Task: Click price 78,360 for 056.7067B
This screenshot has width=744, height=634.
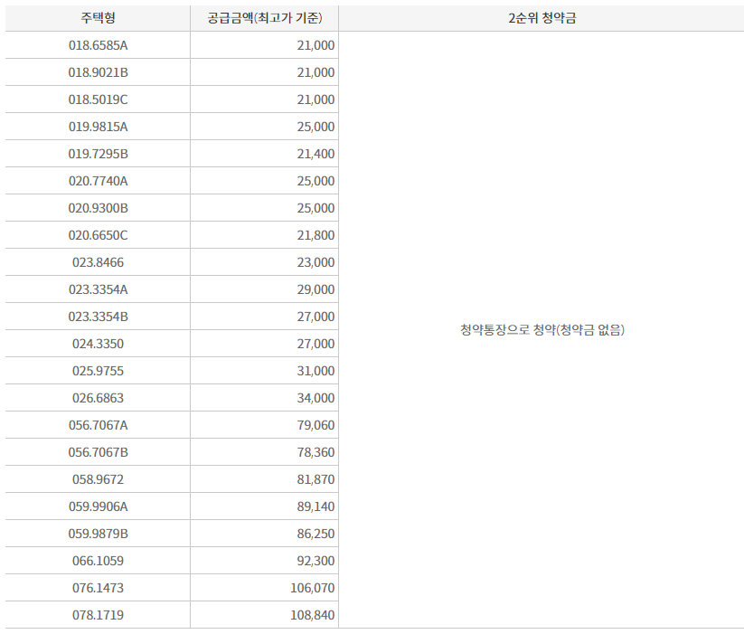Action: click(315, 452)
